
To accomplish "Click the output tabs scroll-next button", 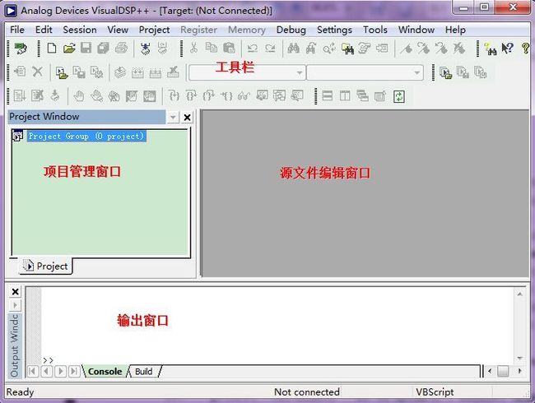I will pos(60,371).
